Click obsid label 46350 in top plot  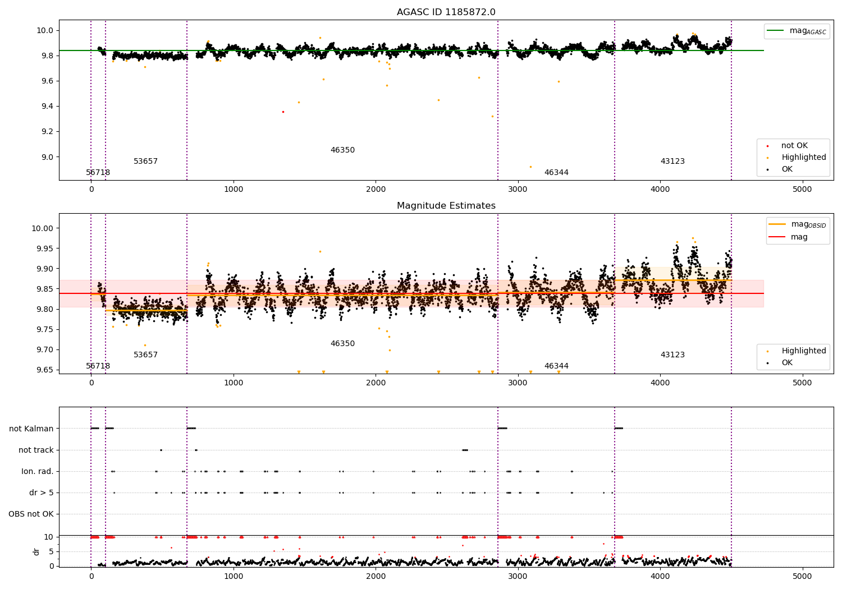click(342, 150)
